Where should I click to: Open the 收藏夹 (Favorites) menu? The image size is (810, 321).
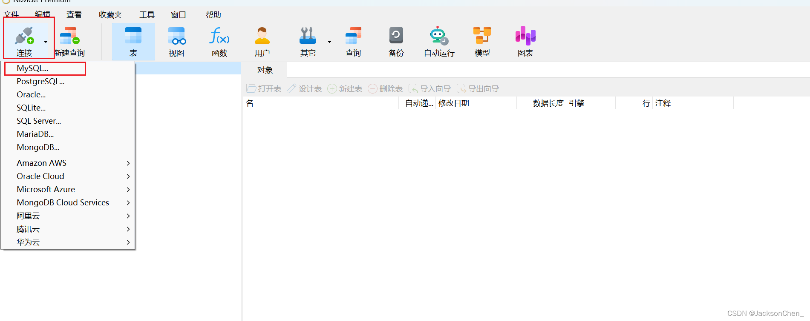(x=110, y=14)
